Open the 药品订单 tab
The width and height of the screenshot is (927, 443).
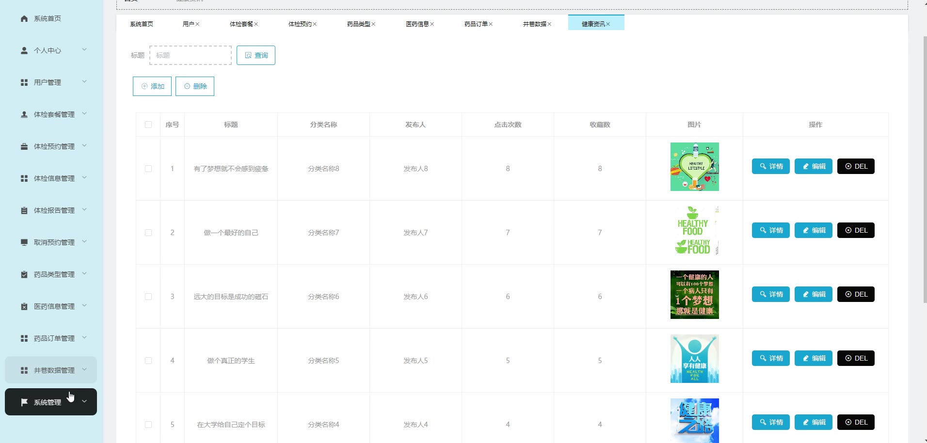pyautogui.click(x=476, y=24)
